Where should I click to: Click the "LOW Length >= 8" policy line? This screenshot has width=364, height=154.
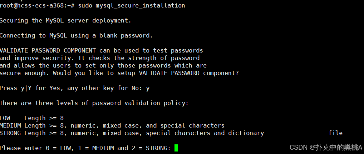click(31, 118)
